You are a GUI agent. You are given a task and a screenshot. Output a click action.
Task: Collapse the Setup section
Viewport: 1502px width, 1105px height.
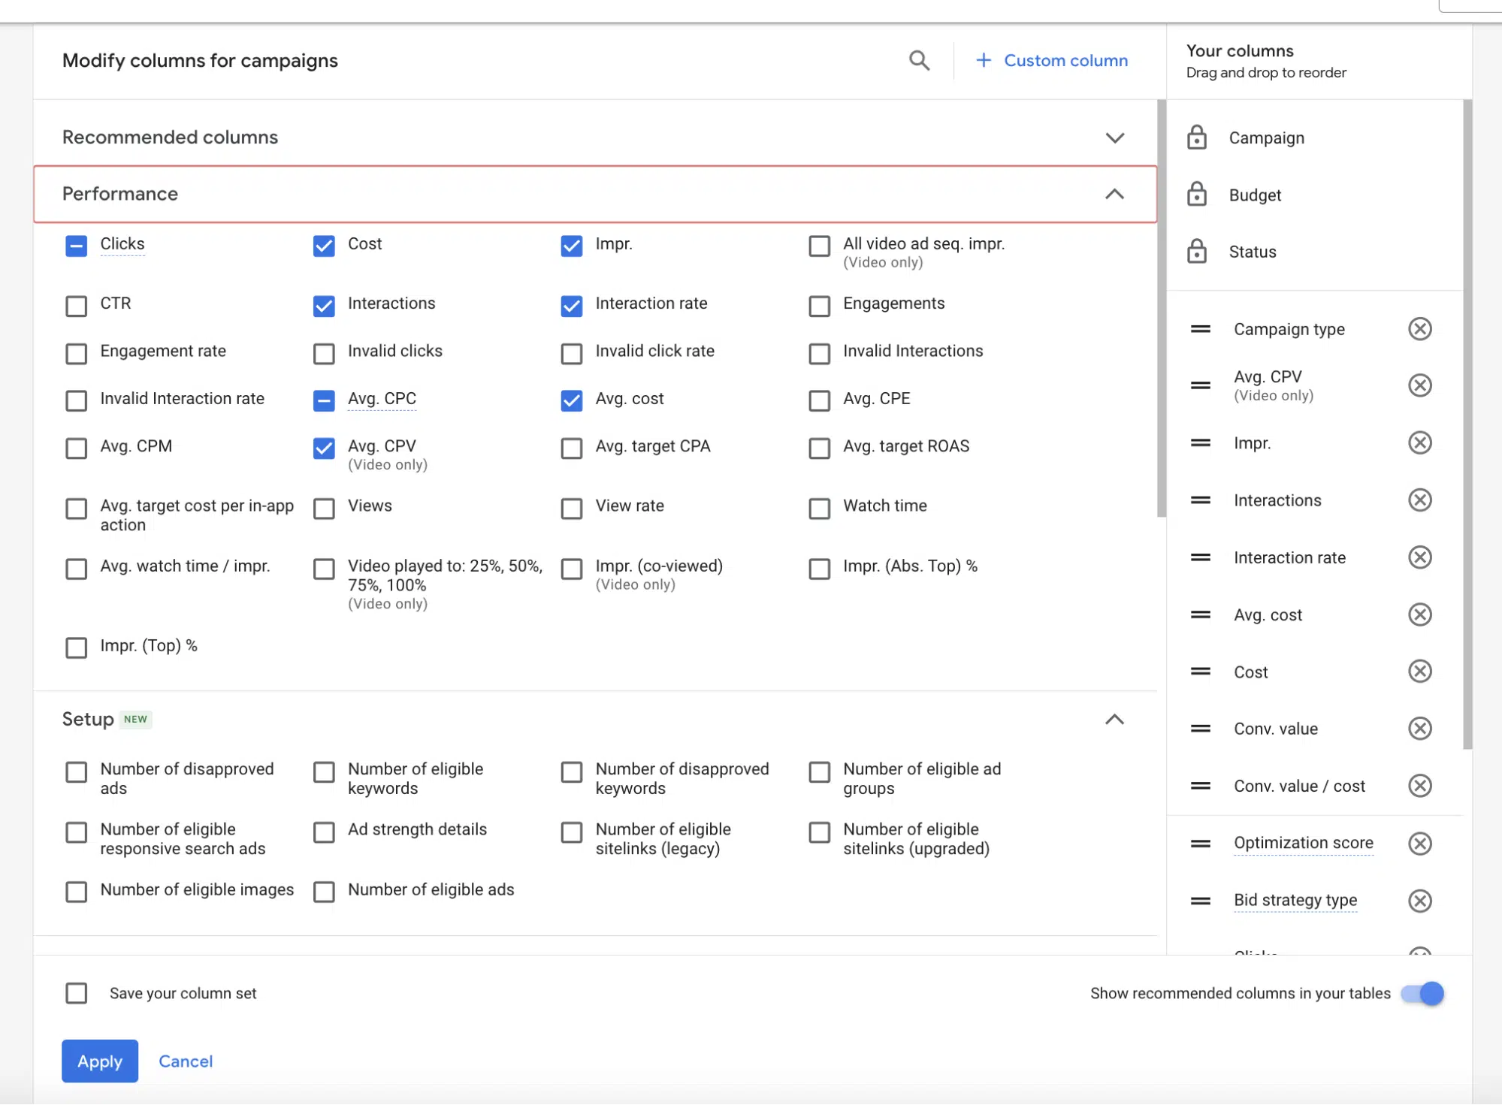(1114, 719)
